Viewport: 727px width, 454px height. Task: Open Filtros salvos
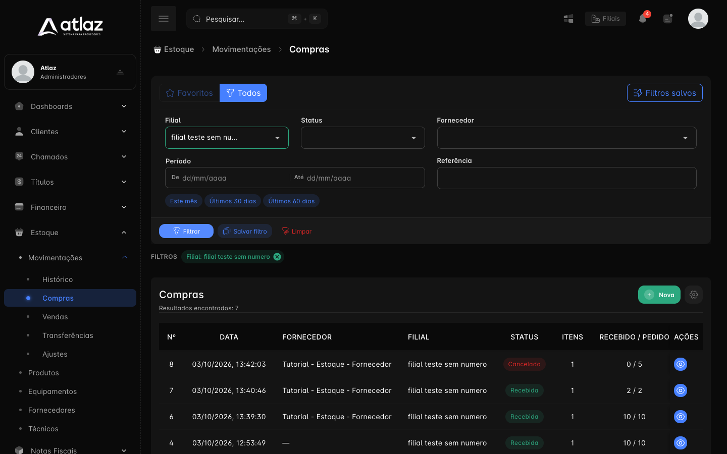664,93
